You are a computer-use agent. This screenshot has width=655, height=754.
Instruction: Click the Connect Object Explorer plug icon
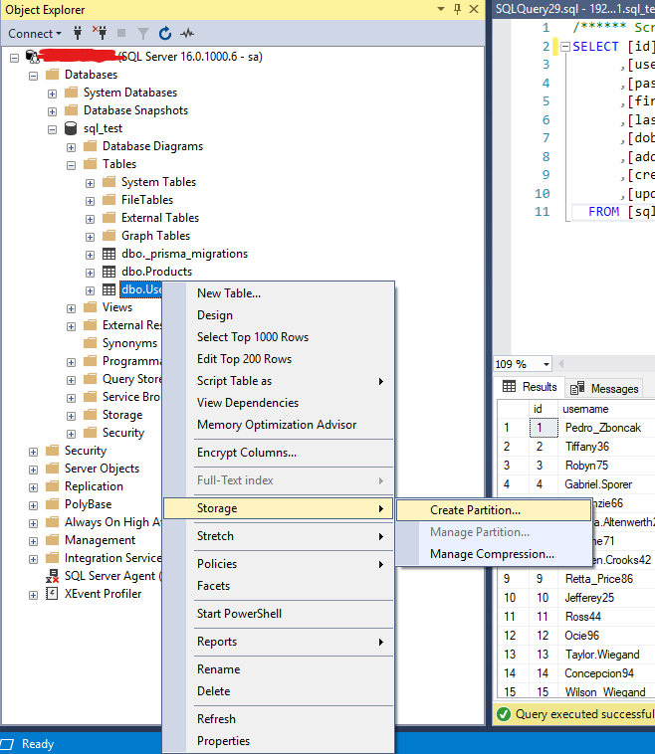point(78,33)
